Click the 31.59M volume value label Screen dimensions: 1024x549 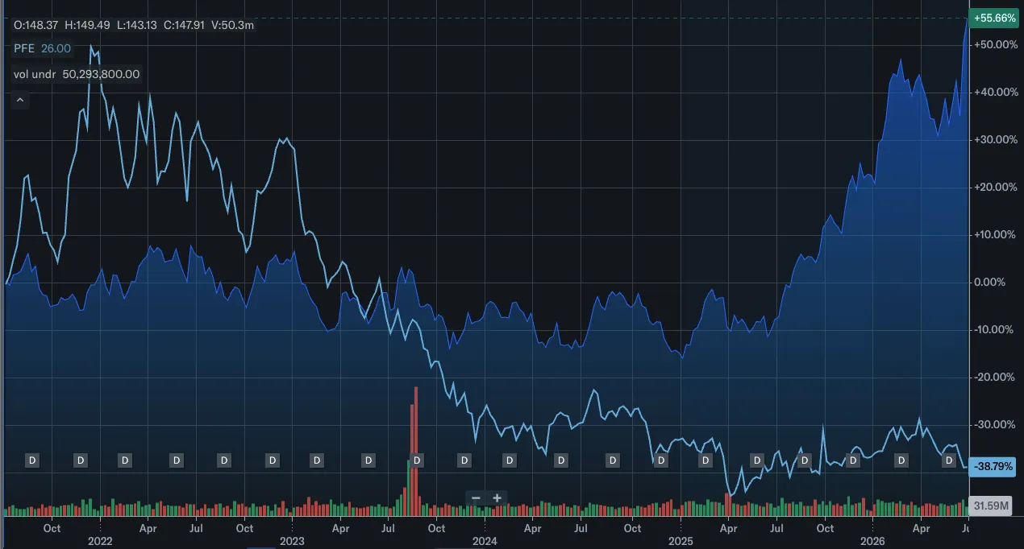click(x=991, y=506)
